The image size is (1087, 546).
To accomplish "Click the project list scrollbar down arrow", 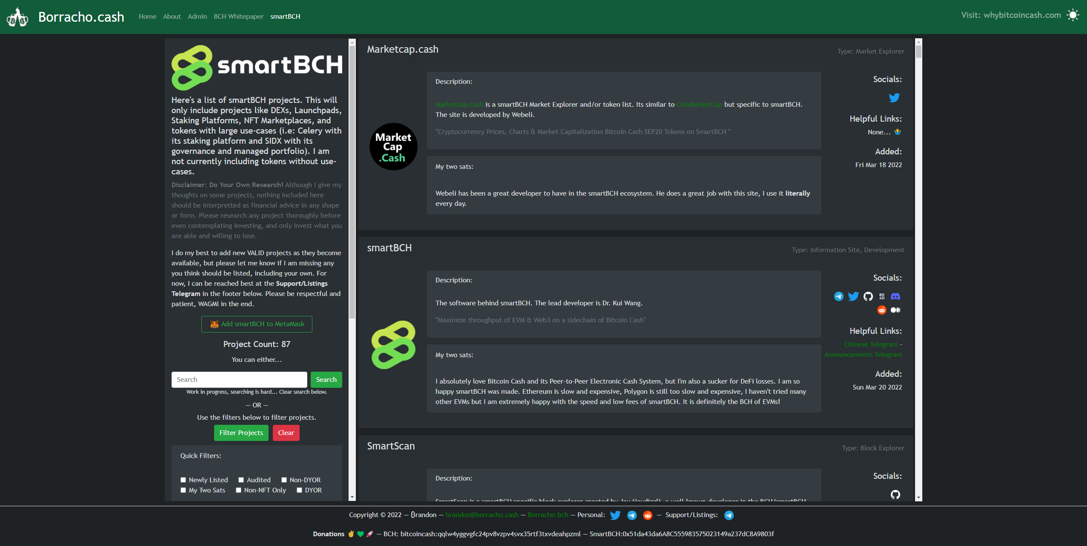I will [x=918, y=498].
